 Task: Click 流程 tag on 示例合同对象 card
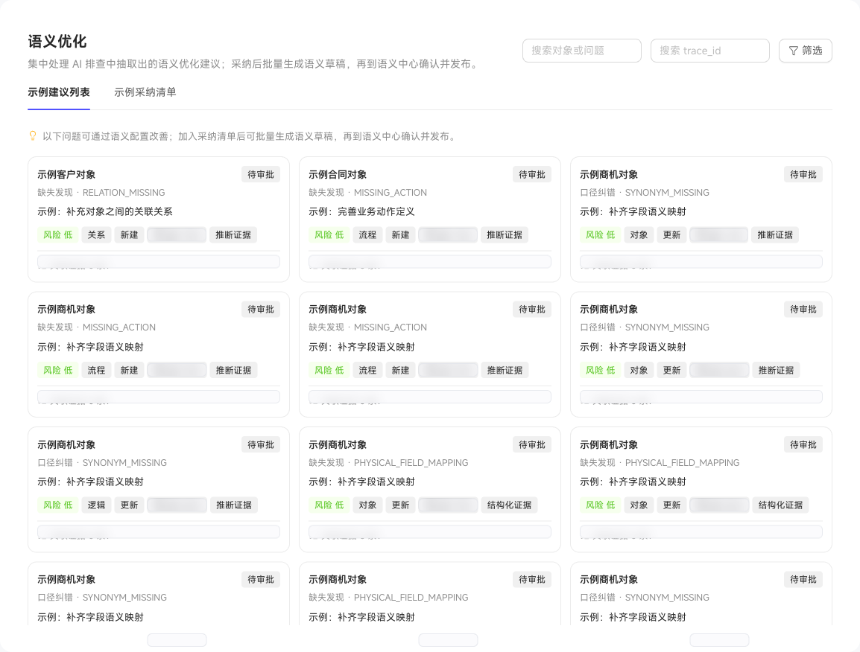pos(367,235)
